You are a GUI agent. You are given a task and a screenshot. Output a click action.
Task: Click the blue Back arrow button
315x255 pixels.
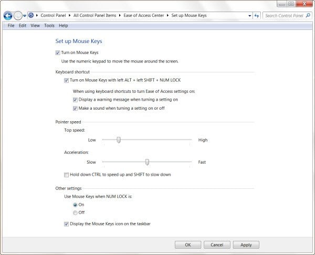8,15
